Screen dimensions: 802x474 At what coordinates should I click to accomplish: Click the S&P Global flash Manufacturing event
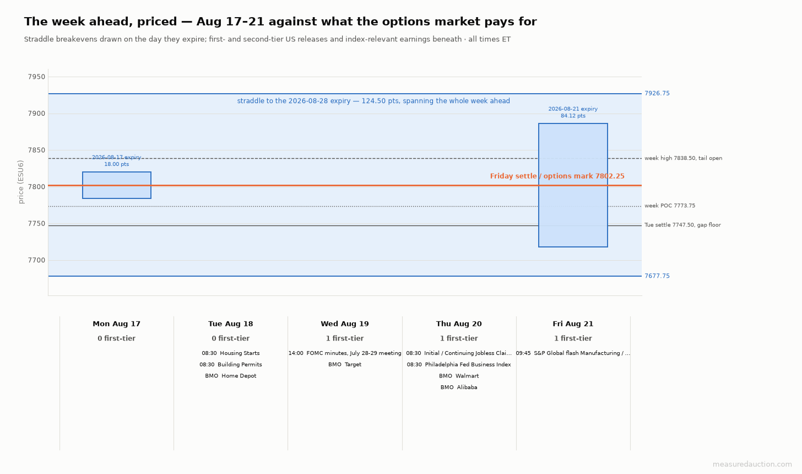(573, 353)
